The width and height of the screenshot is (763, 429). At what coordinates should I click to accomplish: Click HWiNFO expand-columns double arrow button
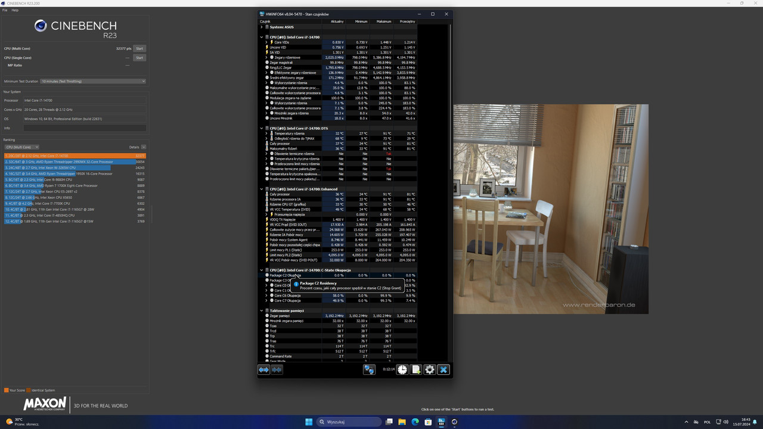click(263, 369)
